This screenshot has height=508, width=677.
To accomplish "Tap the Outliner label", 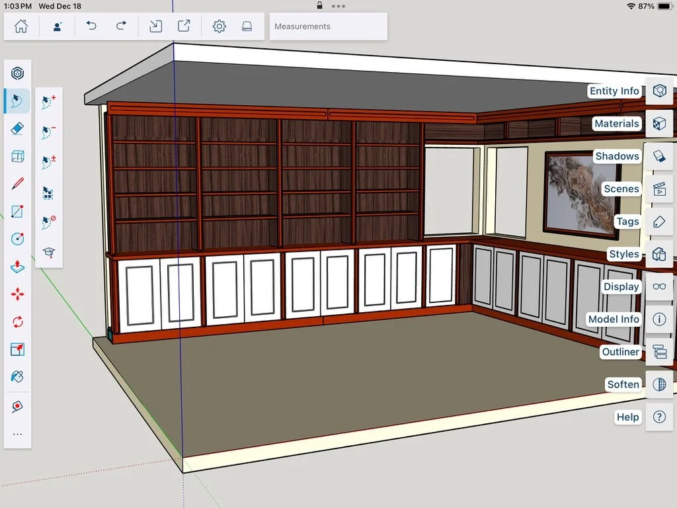I will tap(620, 352).
